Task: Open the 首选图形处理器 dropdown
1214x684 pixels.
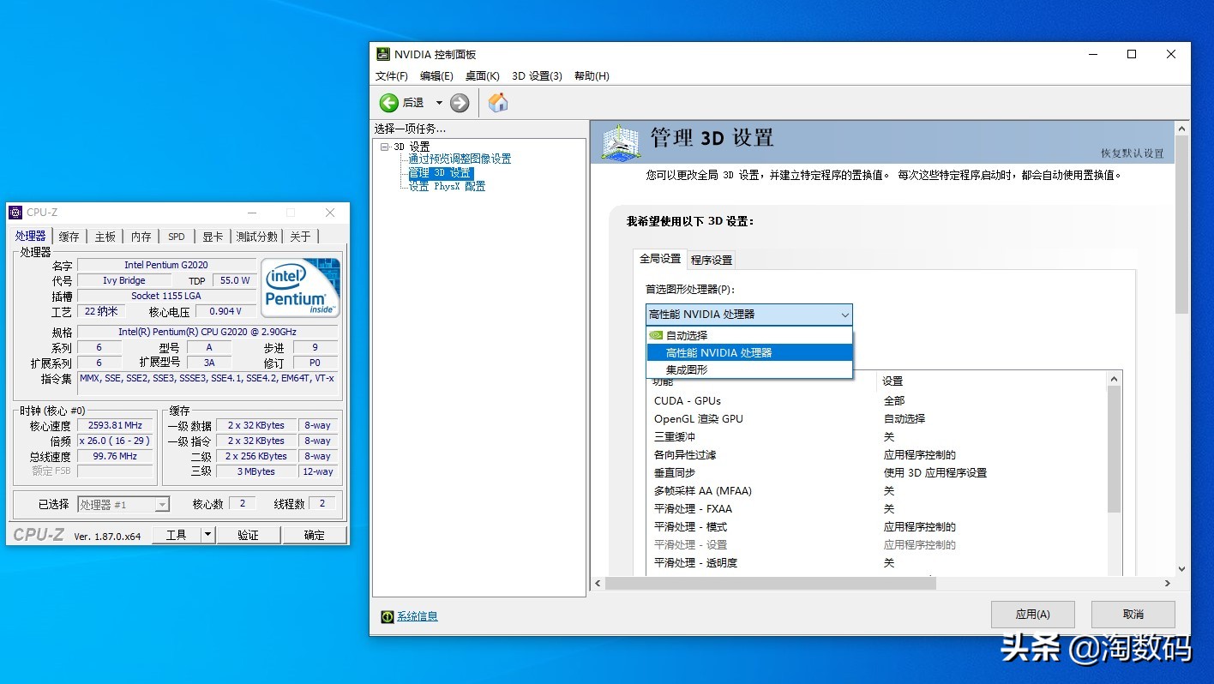Action: [844, 315]
